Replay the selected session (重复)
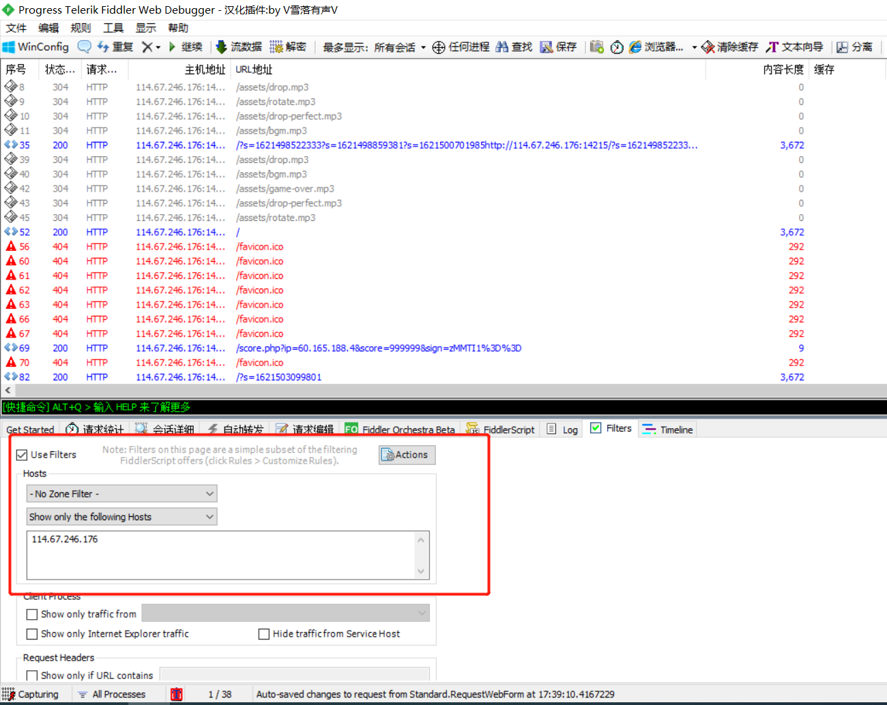887x705 pixels. point(115,47)
